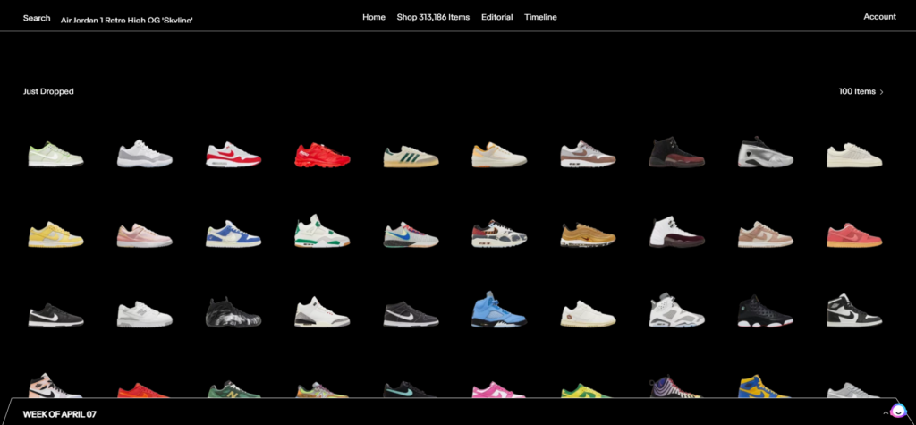Open Shop 313,186 Items
Screen dimensions: 916x425
pyautogui.click(x=433, y=17)
